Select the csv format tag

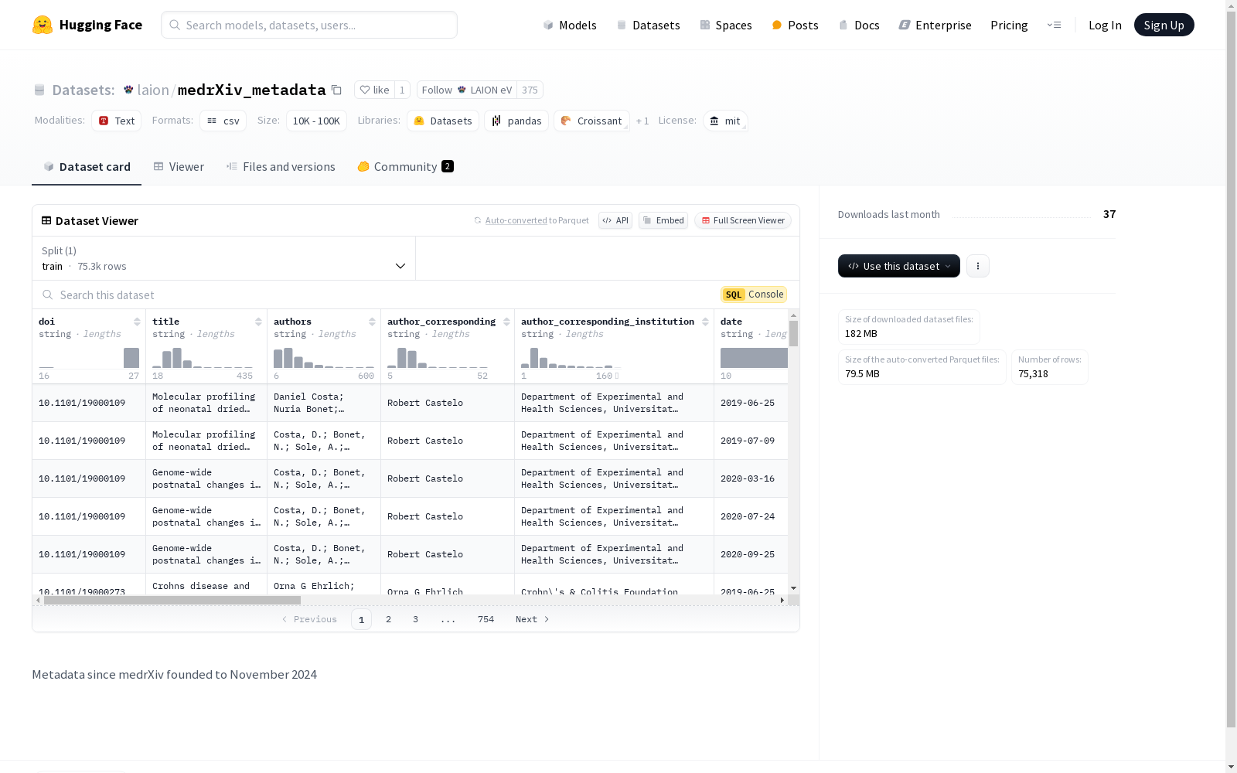coord(223,121)
